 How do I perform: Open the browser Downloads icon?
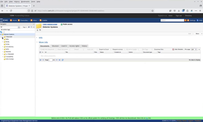[x=179, y=11]
